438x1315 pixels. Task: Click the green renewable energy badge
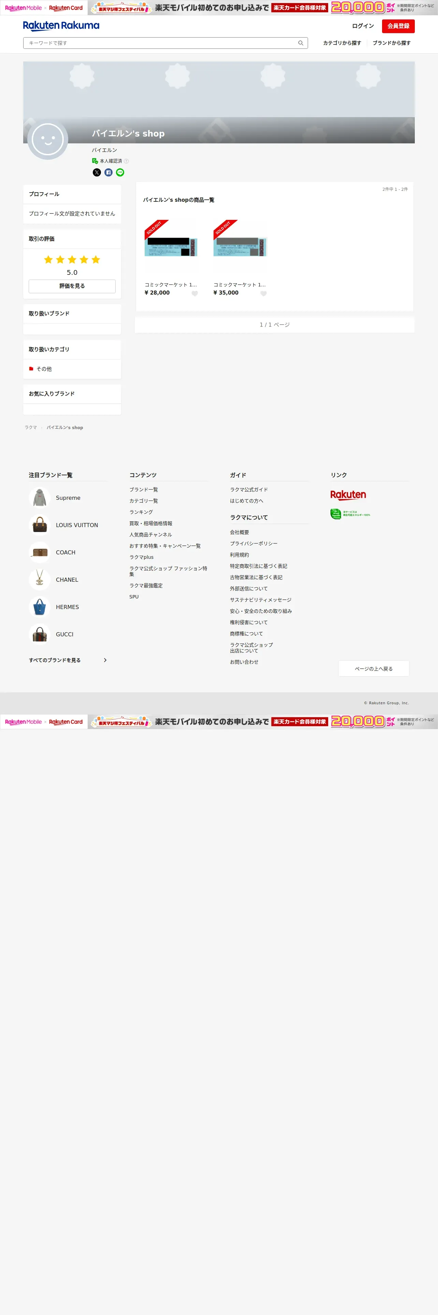point(350,514)
